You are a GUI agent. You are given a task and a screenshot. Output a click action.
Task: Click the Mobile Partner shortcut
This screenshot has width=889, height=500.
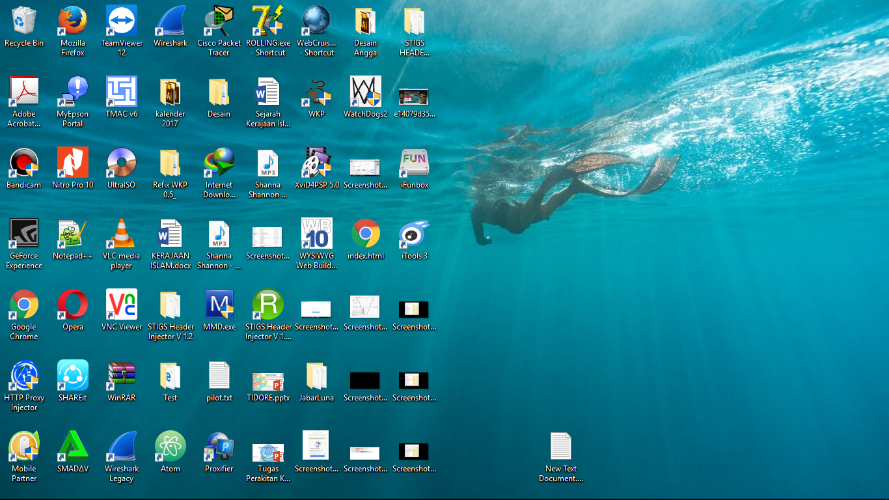[24, 447]
